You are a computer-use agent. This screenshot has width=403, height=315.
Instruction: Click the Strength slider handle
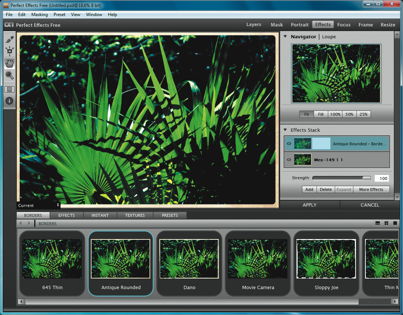pyautogui.click(x=367, y=178)
